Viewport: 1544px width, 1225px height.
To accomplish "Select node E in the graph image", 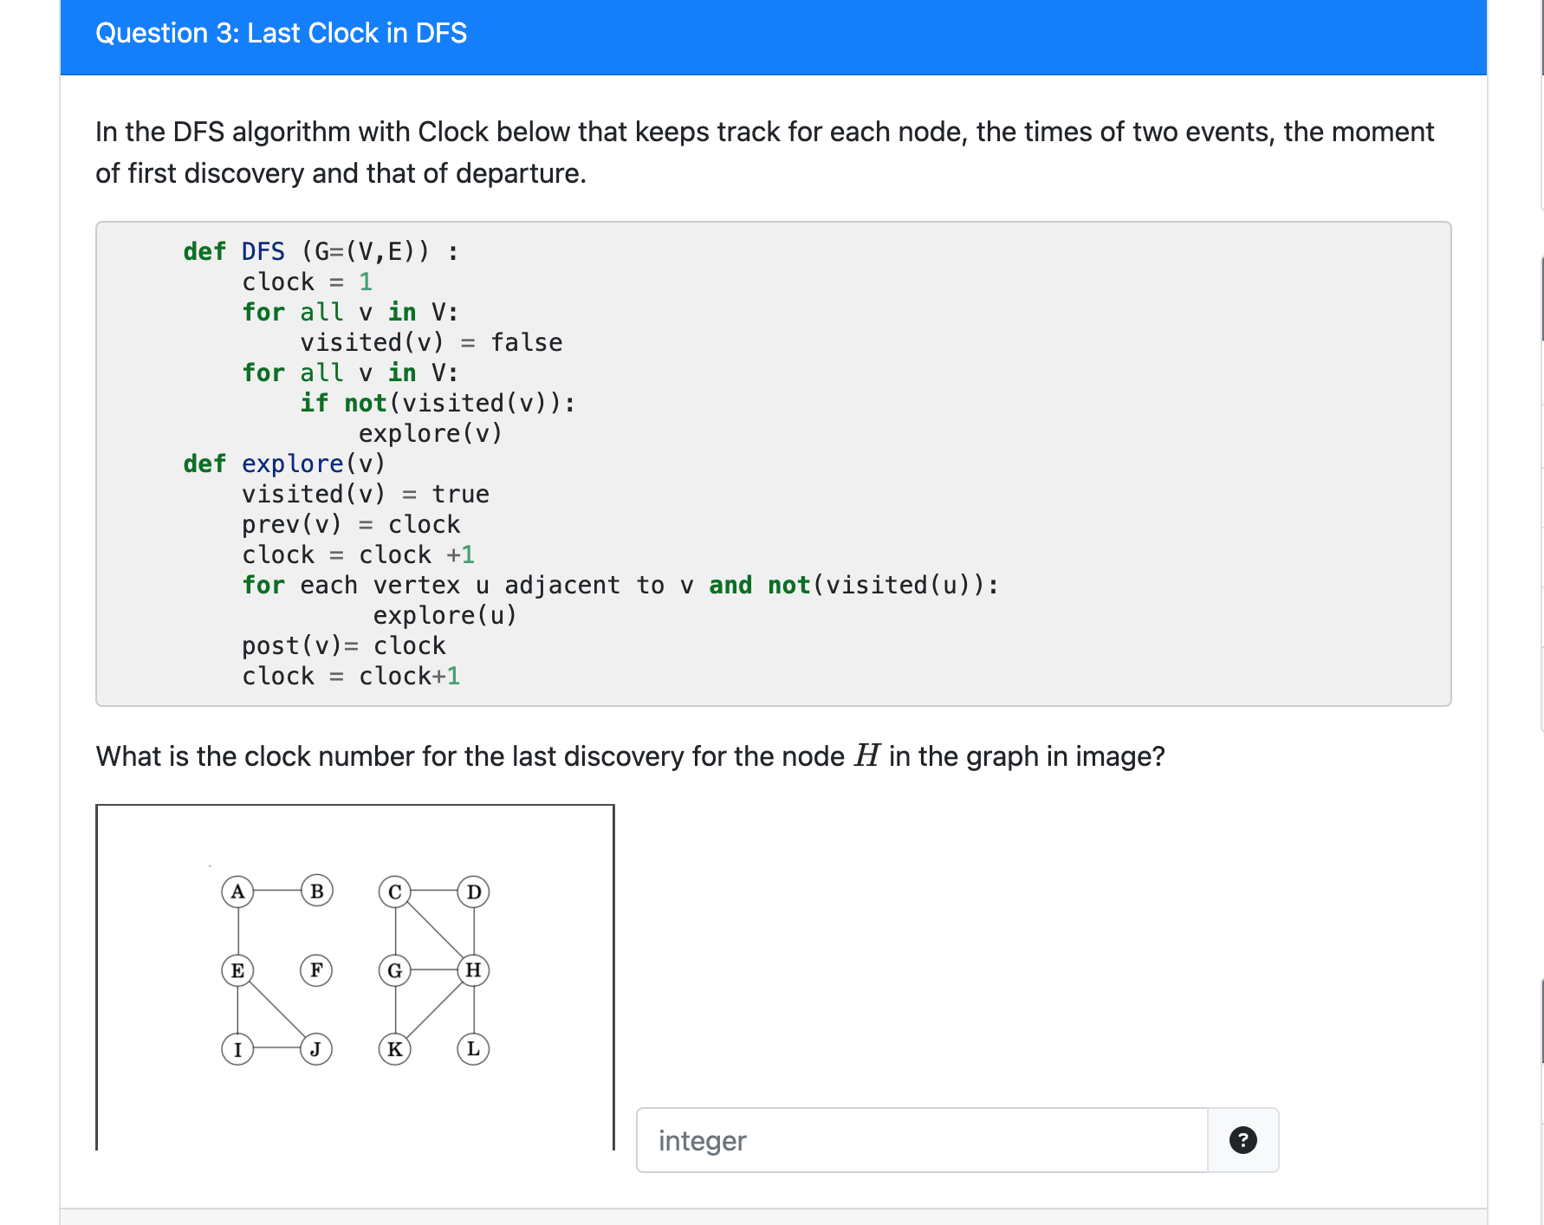I will [238, 971].
